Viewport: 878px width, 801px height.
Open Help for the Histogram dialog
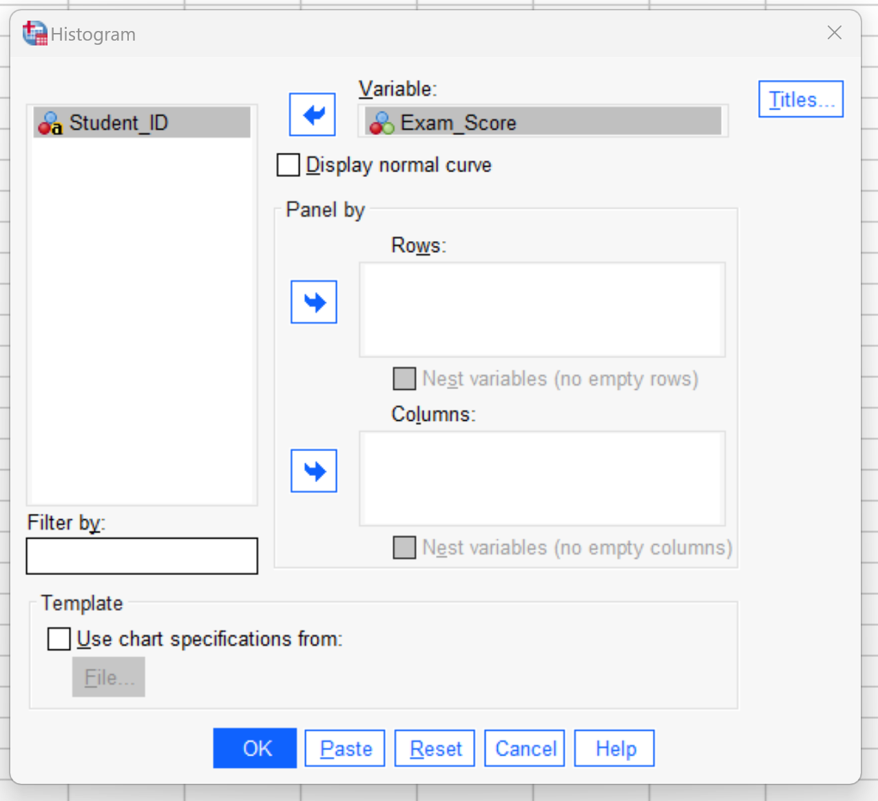(x=614, y=749)
